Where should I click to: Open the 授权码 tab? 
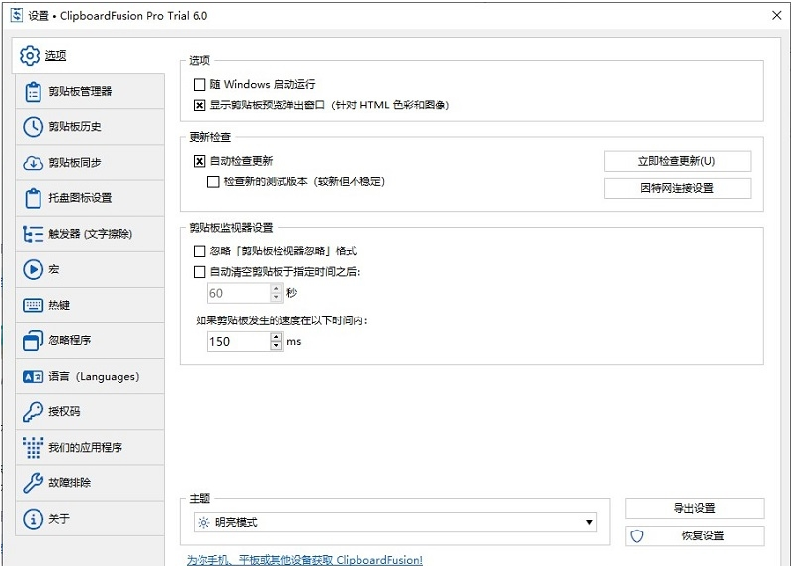[x=90, y=411]
